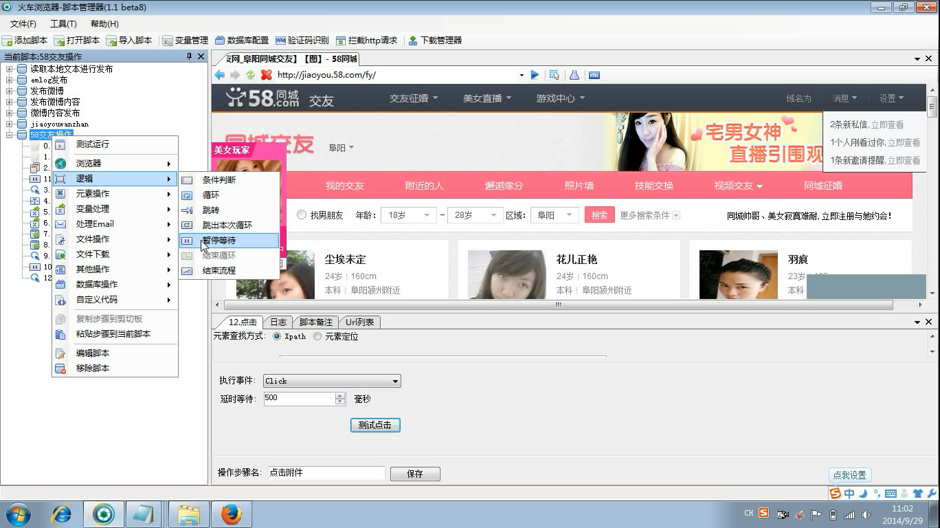The height and width of the screenshot is (528, 940).
Task: Open the 28岁 maximum age dropdown
Action: 475,215
